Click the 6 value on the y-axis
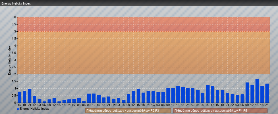Viewport: 278px width, 114px height. (15, 17)
